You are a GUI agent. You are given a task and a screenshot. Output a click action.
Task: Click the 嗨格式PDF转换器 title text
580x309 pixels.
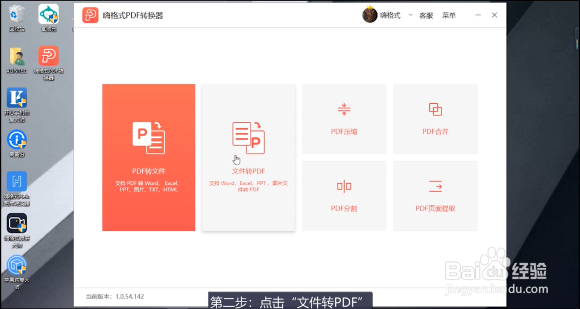(133, 16)
